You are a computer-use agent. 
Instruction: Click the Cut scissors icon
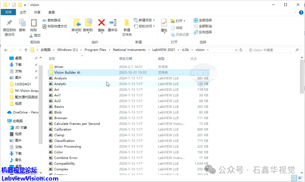point(31,35)
